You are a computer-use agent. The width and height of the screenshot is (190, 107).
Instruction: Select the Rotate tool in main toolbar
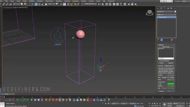(39, 4)
